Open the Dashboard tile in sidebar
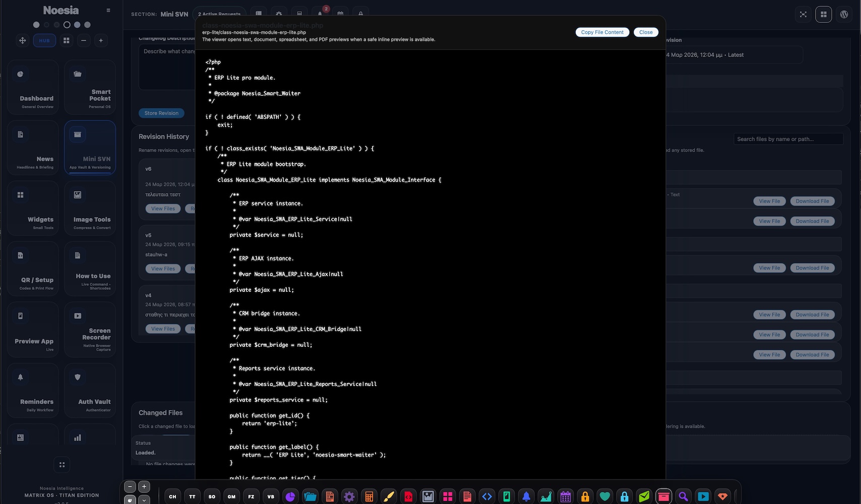Screen dimensions: 861x504 (x=33, y=87)
